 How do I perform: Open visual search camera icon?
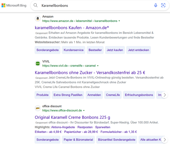pos(163,5)
